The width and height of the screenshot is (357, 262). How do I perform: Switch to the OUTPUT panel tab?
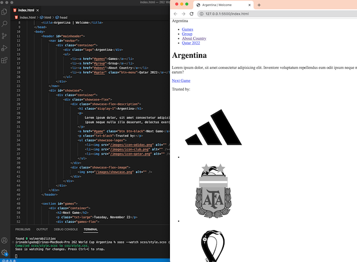click(x=42, y=229)
